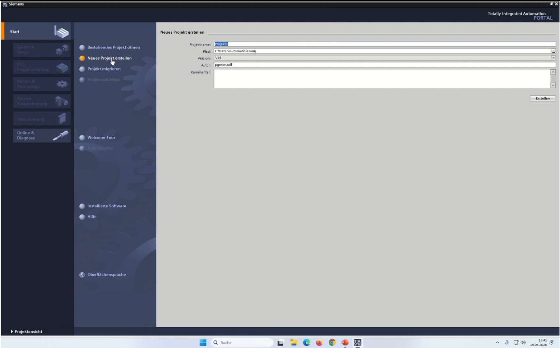560x348 pixels.
Task: Open the Windows Start menu
Action: point(203,343)
